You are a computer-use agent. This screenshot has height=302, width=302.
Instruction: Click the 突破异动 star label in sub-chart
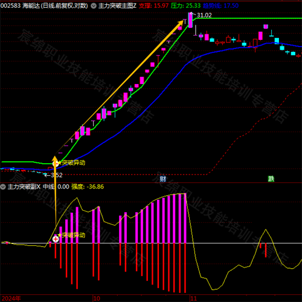(71, 235)
